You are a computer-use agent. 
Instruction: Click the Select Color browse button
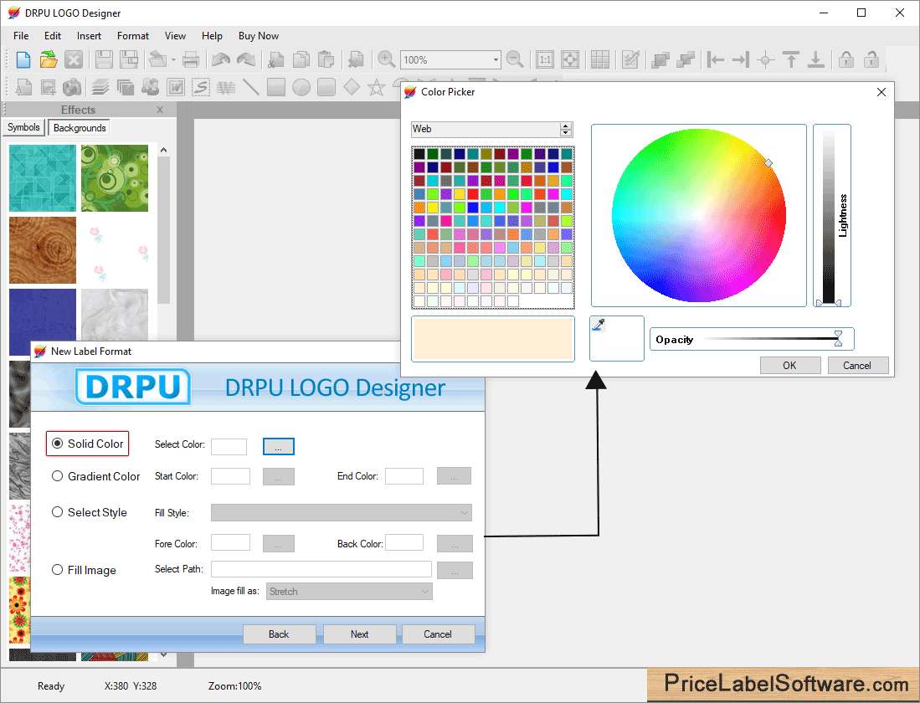pos(278,447)
